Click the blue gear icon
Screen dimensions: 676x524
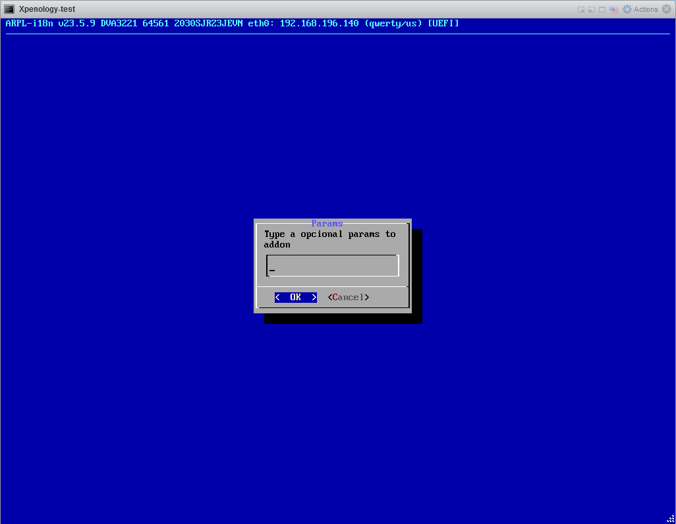pos(627,9)
